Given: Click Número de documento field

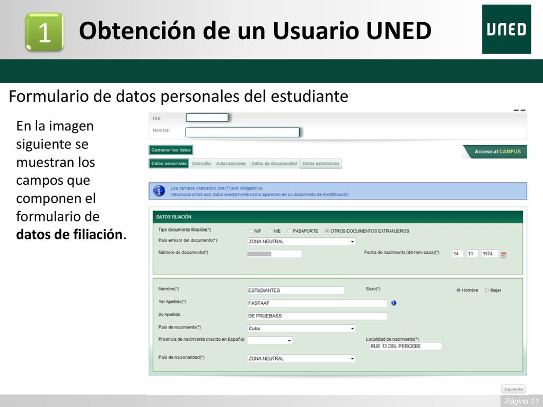Looking at the screenshot, I should tap(275, 254).
